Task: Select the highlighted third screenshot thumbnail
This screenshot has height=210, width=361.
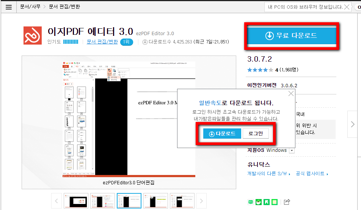Action: tap(129, 201)
